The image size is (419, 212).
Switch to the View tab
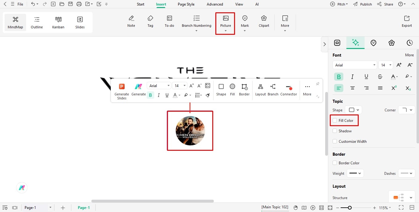239,4
